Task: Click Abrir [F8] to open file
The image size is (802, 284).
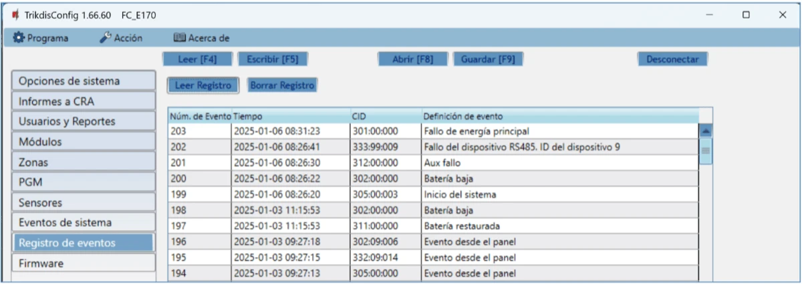Action: tap(414, 59)
